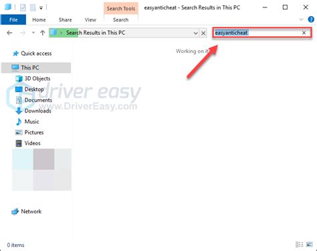The width and height of the screenshot is (317, 251).
Task: Open Customize Quick Access Toolbar dropdown
Action: pos(41,8)
